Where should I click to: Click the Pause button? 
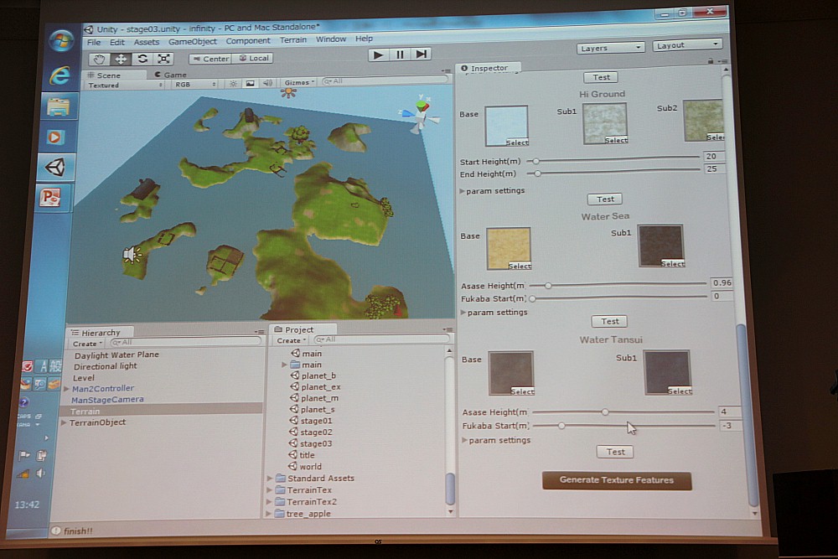click(400, 54)
